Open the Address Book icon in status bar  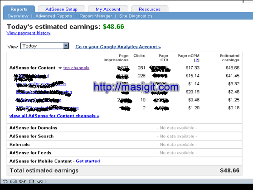(x=31, y=181)
